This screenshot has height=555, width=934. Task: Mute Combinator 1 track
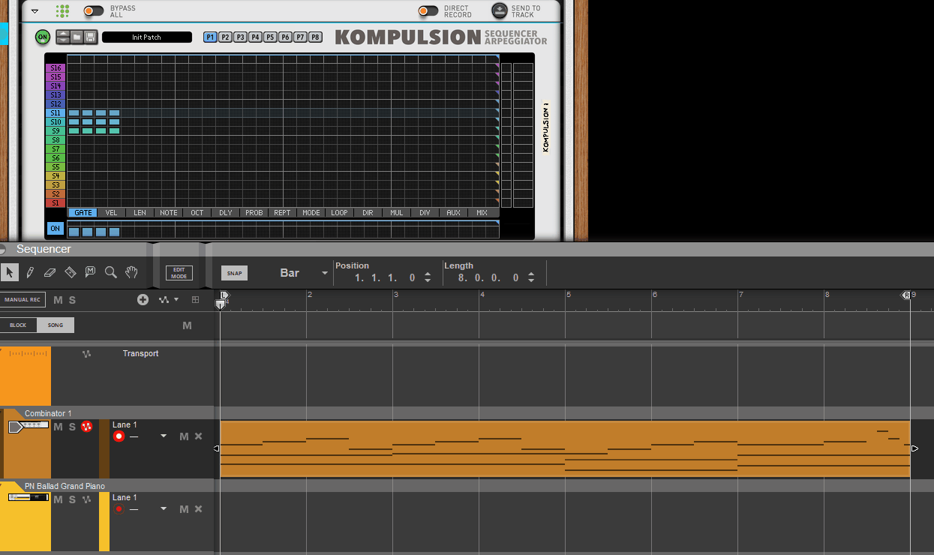58,427
